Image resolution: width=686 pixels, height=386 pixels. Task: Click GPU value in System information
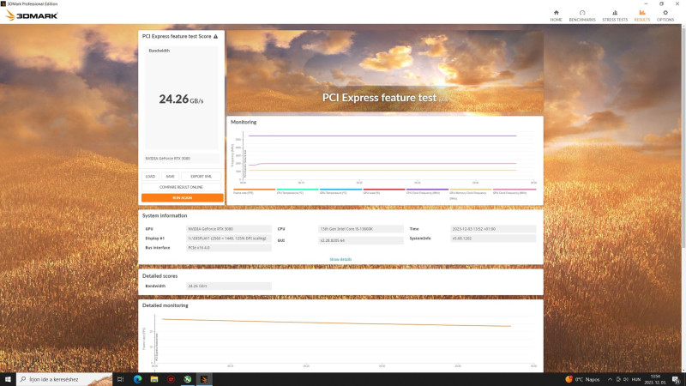click(x=228, y=229)
